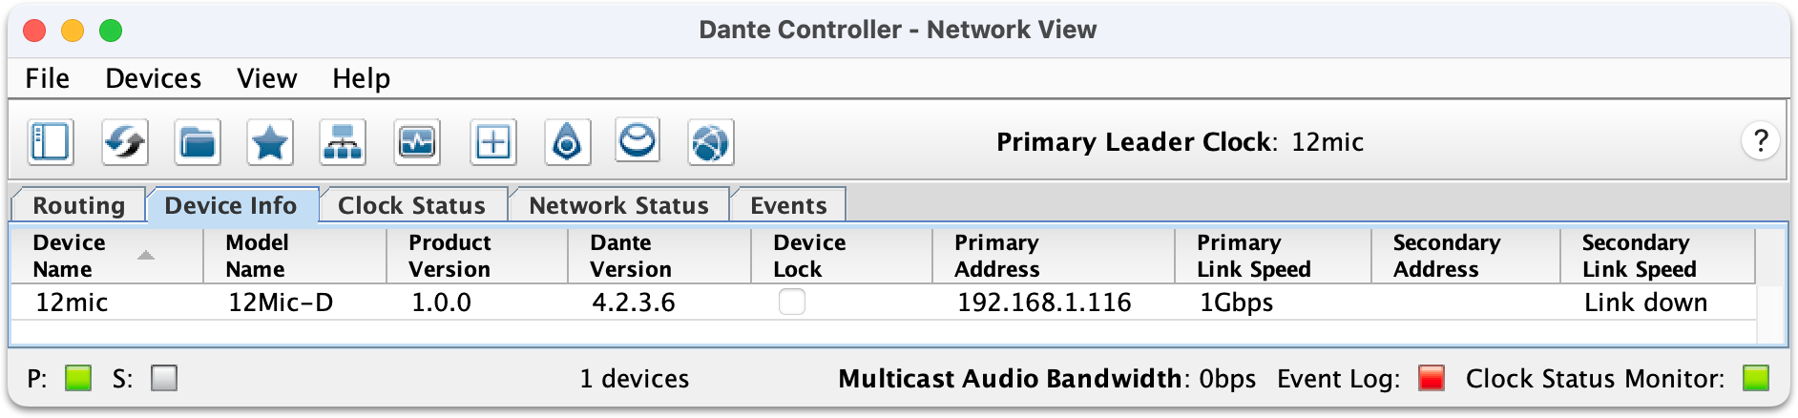Image resolution: width=1798 pixels, height=418 pixels.
Task: Click the green Clock Status Monitor indicator
Action: pyautogui.click(x=1756, y=378)
